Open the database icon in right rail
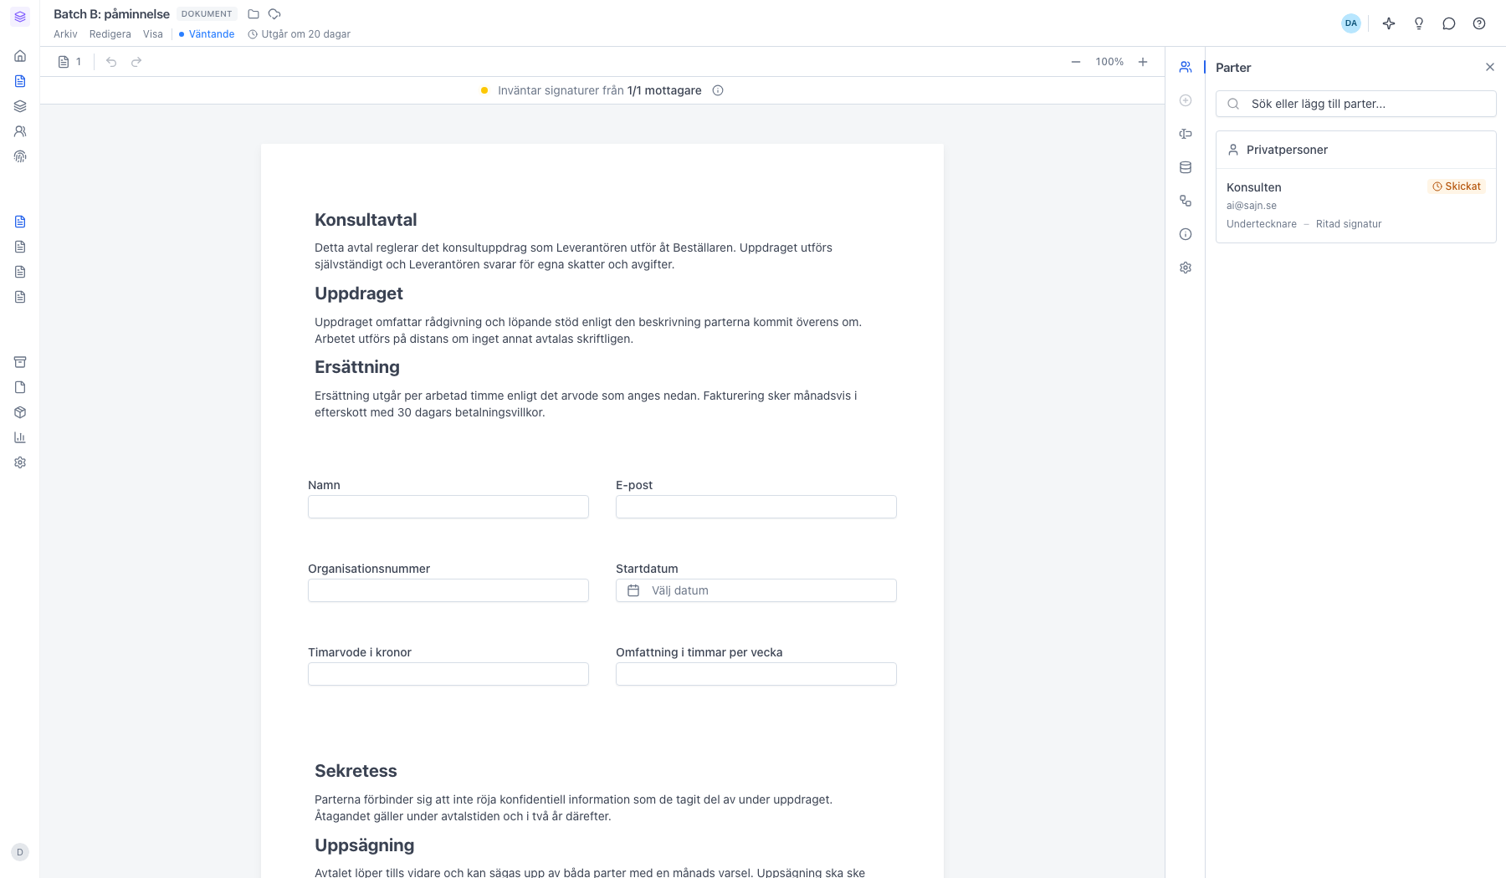Screen dimensions: 1506x878 click(1186, 167)
